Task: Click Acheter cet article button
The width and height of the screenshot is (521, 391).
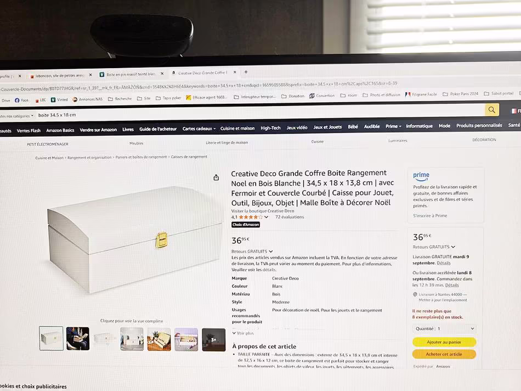Action: point(444,354)
